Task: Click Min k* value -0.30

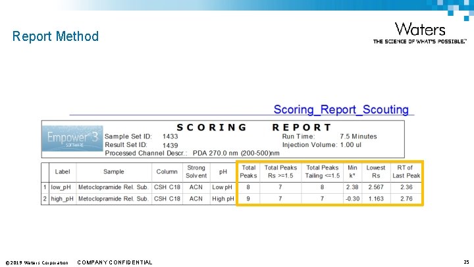Action: pos(352,199)
